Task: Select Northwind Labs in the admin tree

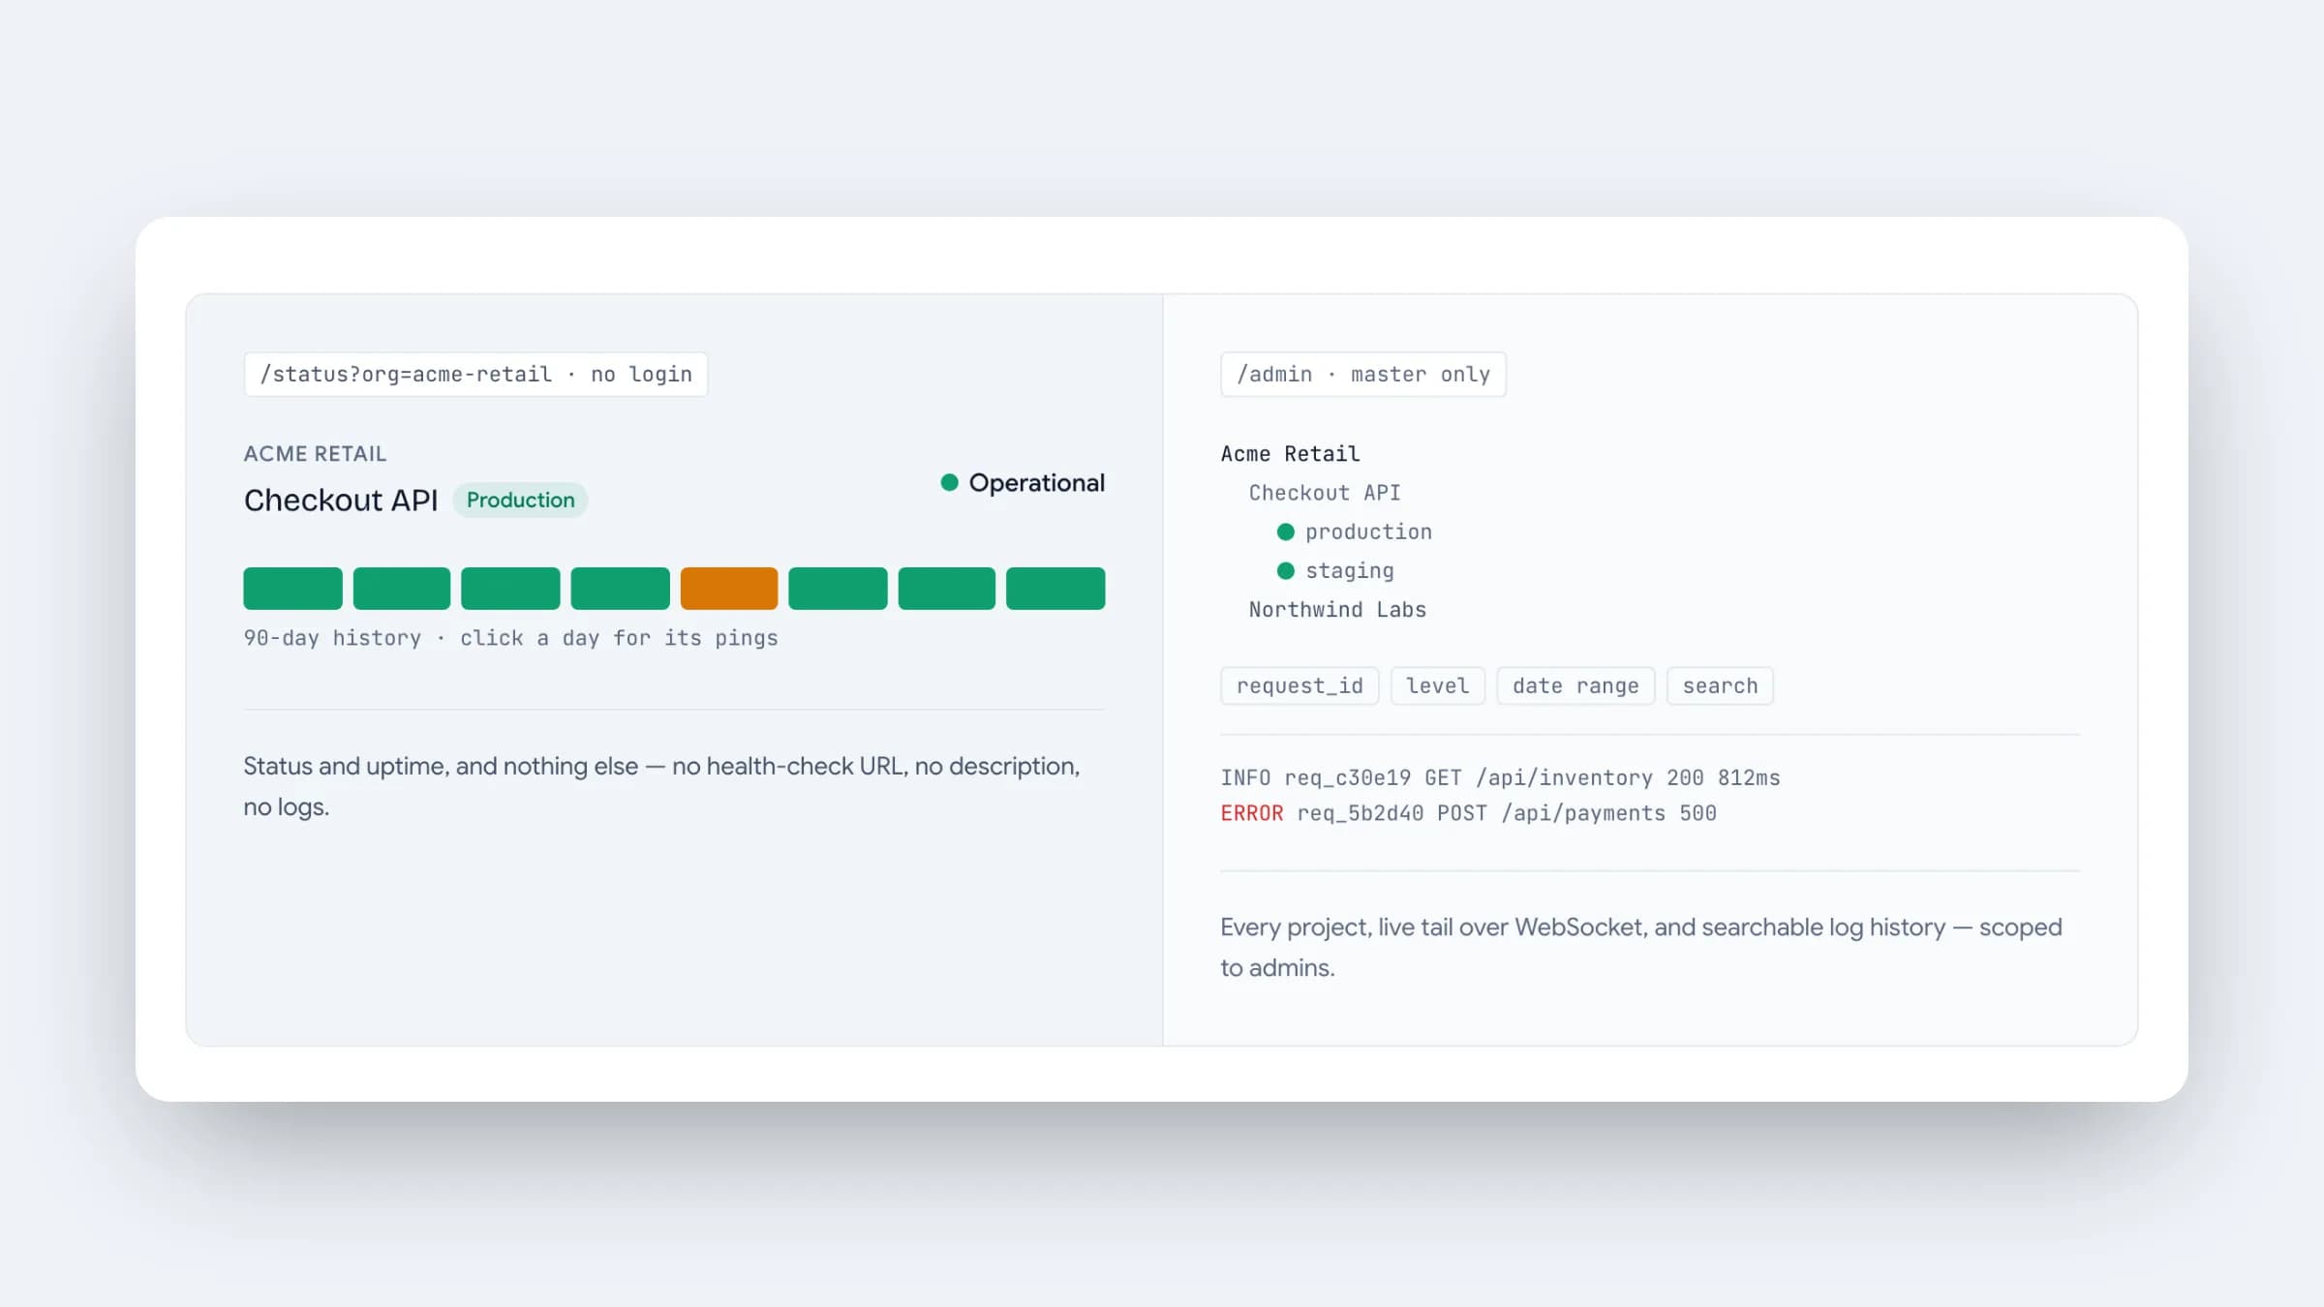Action: coord(1337,609)
